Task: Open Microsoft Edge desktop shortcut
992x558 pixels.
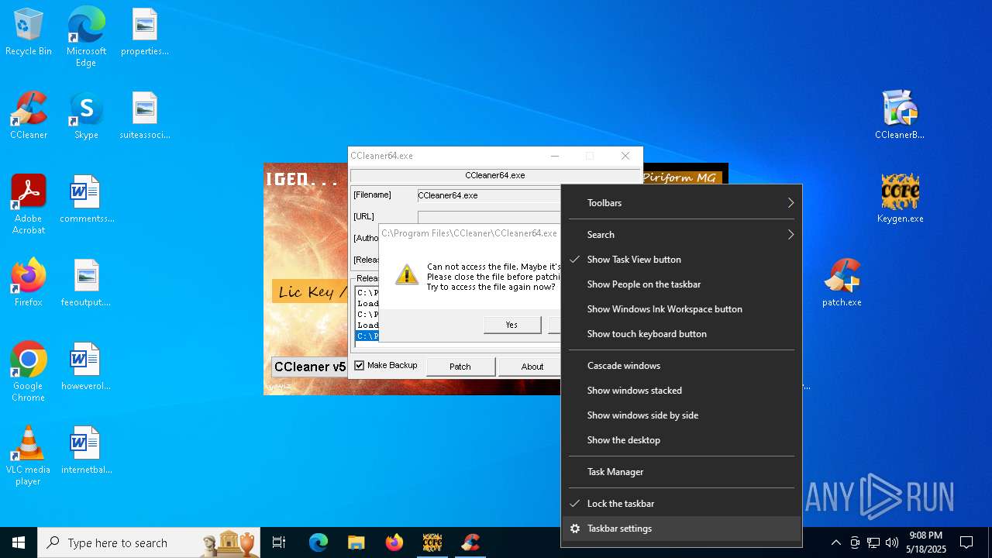Action: (86, 37)
